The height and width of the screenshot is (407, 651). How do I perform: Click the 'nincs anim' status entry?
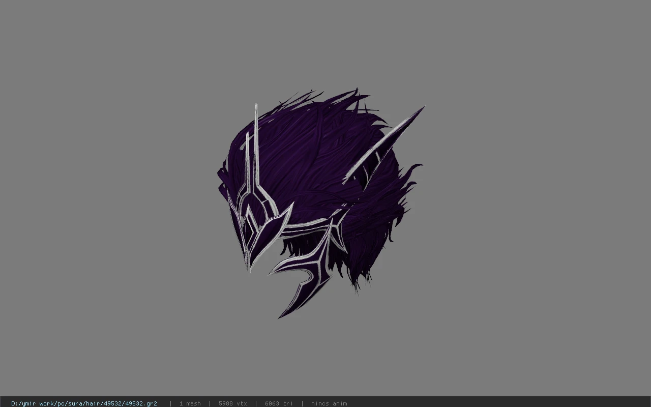coord(329,403)
